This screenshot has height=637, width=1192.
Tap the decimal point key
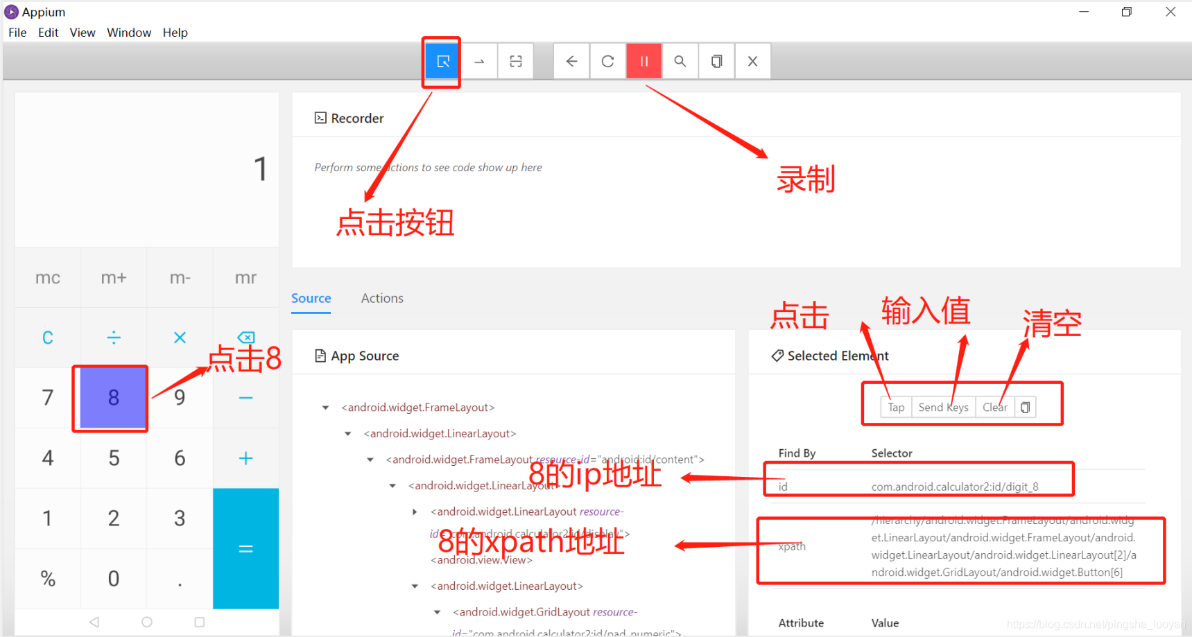(180, 579)
